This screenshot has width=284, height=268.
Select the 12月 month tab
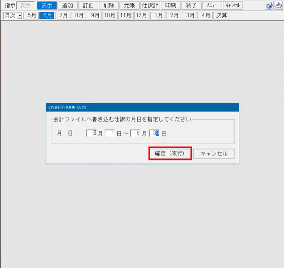pyautogui.click(x=142, y=16)
